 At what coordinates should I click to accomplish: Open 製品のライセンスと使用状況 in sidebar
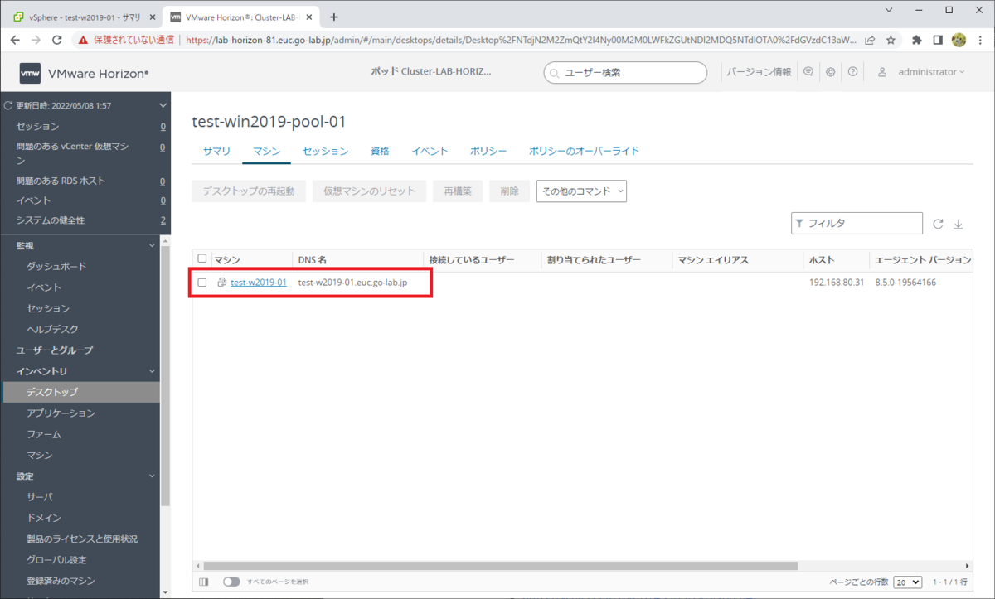82,539
